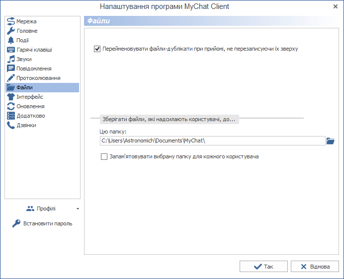Click the server stack icon for Додатково
Image resolution: width=344 pixels, height=279 pixels.
[x=11, y=116]
